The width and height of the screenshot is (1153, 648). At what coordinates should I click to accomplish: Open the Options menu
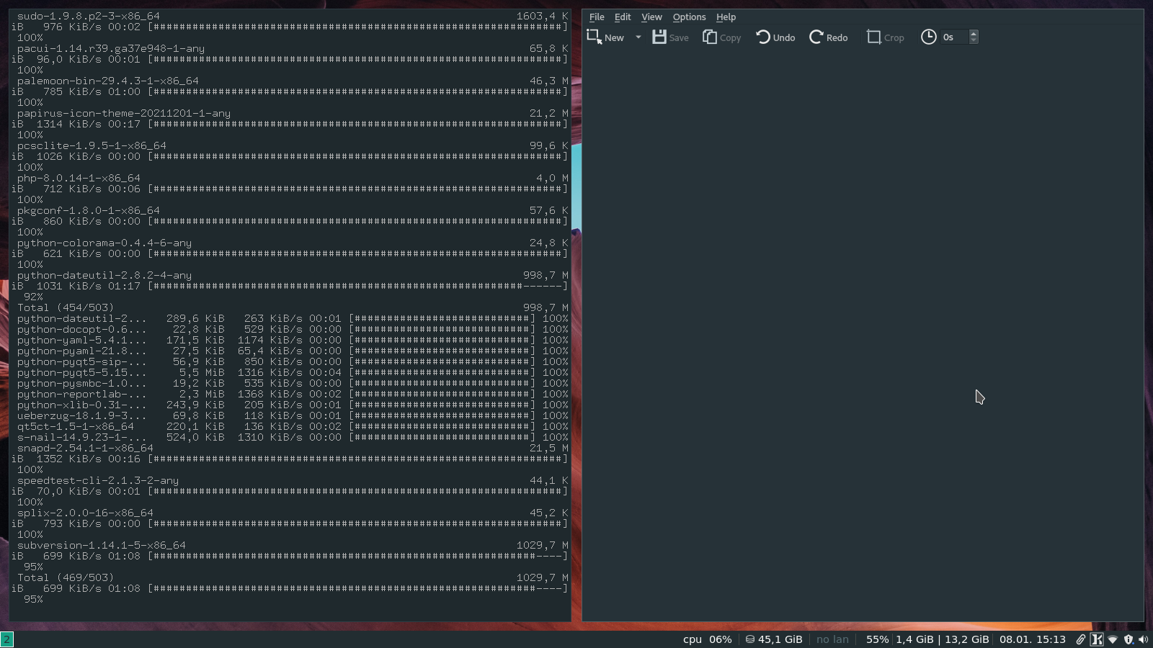[688, 17]
